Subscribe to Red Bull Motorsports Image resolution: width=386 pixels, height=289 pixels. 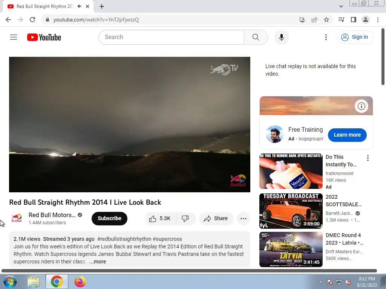pyautogui.click(x=110, y=218)
